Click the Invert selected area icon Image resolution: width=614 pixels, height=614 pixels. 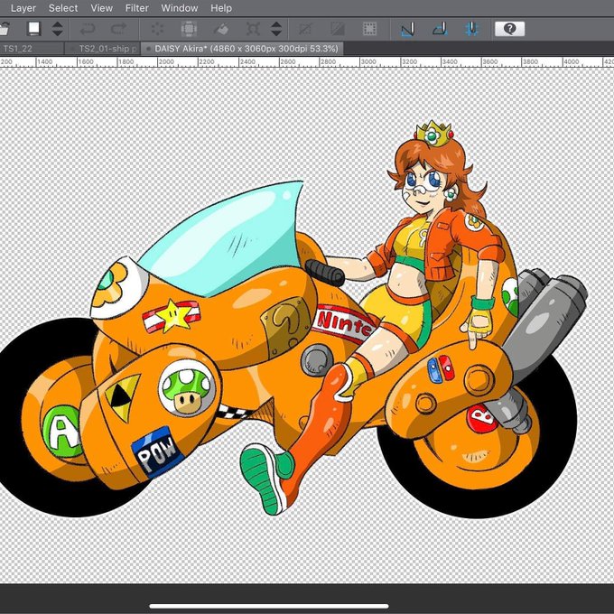337,29
